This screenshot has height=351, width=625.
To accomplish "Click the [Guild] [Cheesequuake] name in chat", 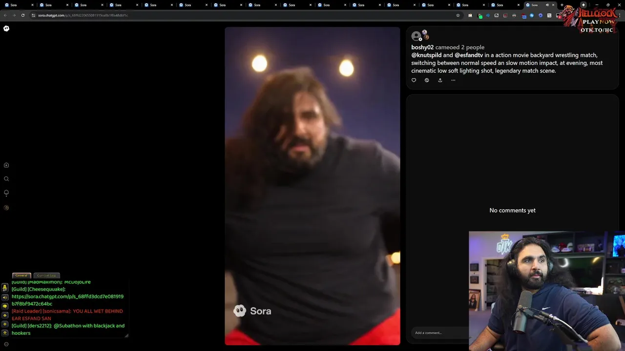I will click(39, 290).
